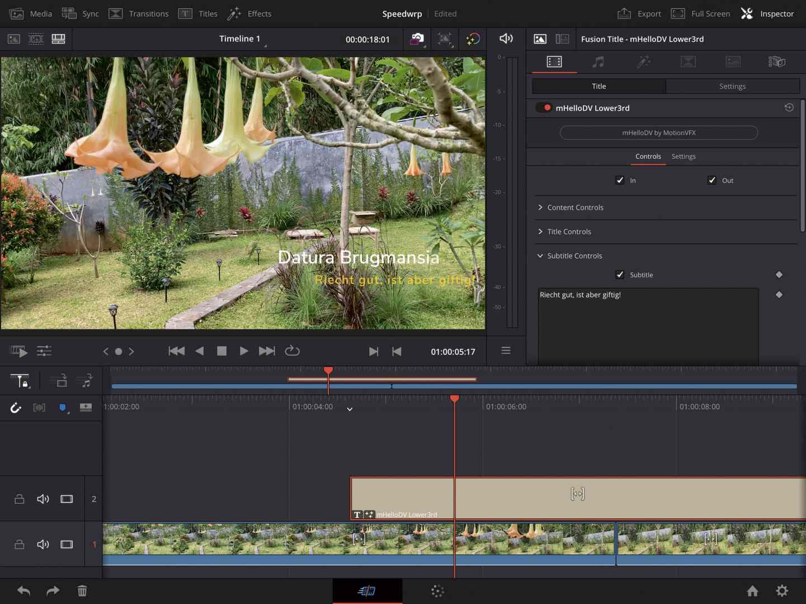Open the Transitions panel
The image size is (806, 604).
[x=139, y=13]
